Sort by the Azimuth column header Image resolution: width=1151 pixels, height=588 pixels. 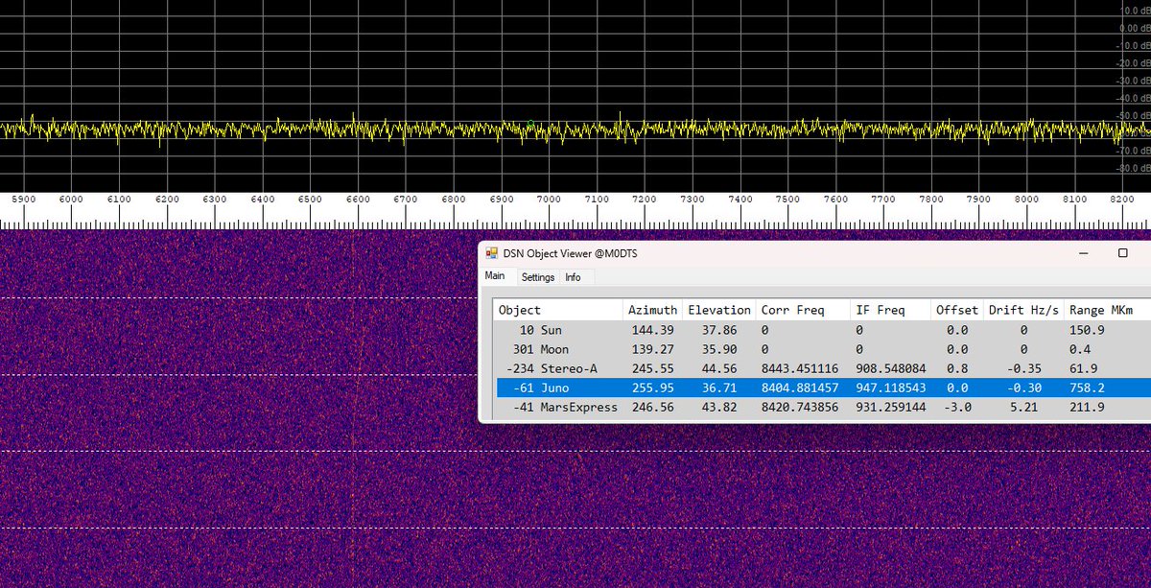tap(652, 310)
